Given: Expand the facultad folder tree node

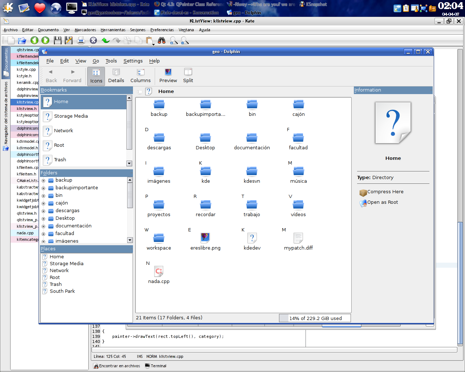Looking at the screenshot, I should coord(44,234).
